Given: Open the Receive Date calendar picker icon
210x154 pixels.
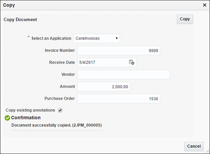Looking at the screenshot, I should coord(132,62).
